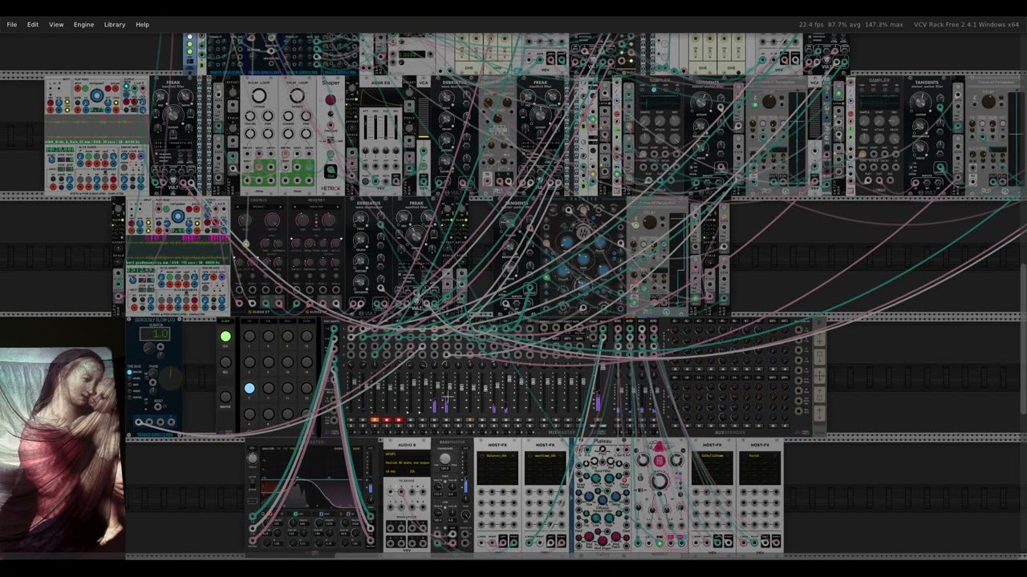Click the blue Size knob on Plateau
Image resolution: width=1027 pixels, height=577 pixels.
coord(589,496)
